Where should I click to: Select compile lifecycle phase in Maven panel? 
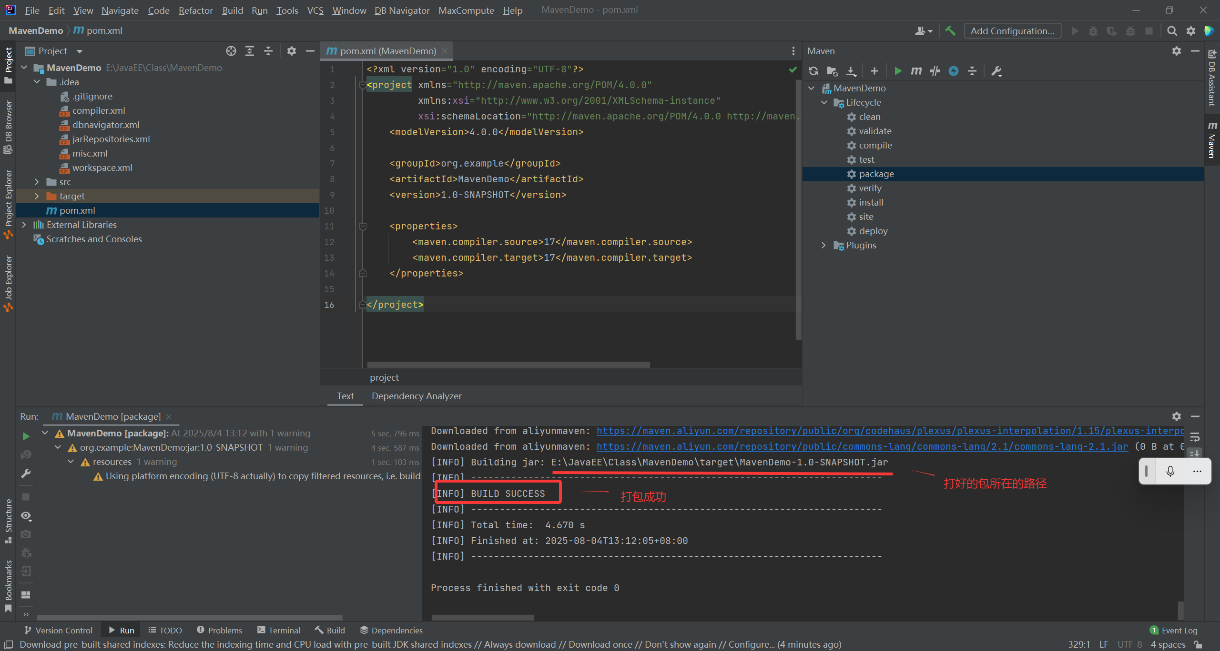(875, 145)
